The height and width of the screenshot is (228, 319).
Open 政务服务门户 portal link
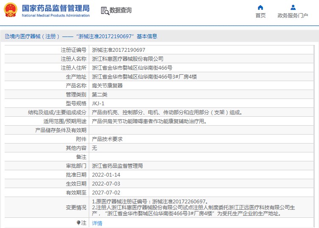[x=293, y=15]
